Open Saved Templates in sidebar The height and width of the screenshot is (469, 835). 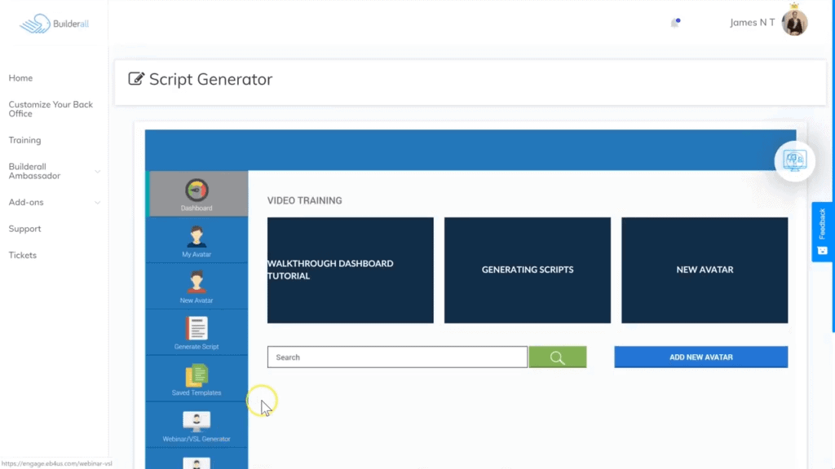(x=197, y=379)
